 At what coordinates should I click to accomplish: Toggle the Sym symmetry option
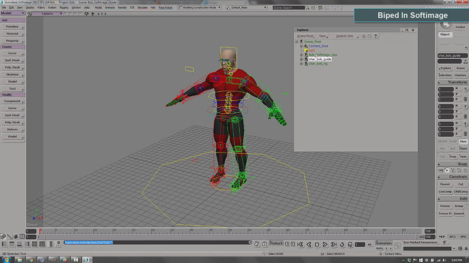(463, 157)
